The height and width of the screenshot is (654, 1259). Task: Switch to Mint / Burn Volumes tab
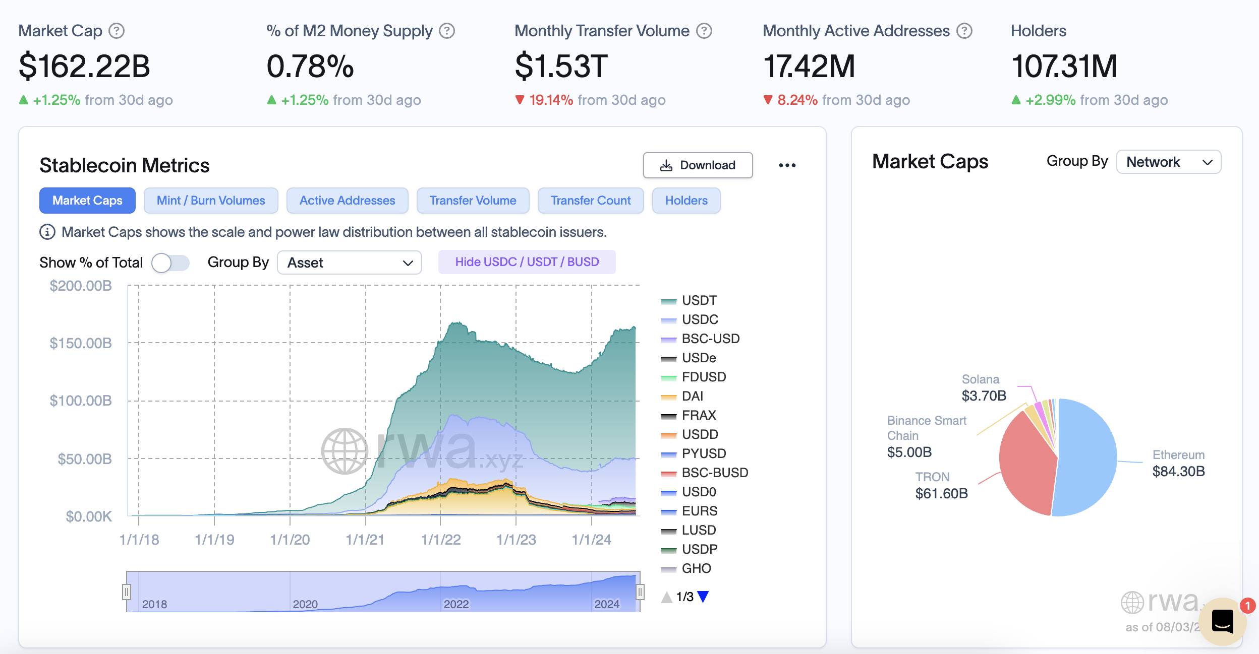click(x=211, y=201)
